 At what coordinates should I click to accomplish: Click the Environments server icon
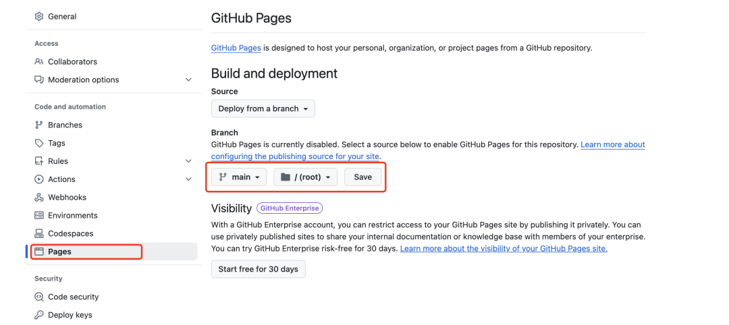[39, 215]
